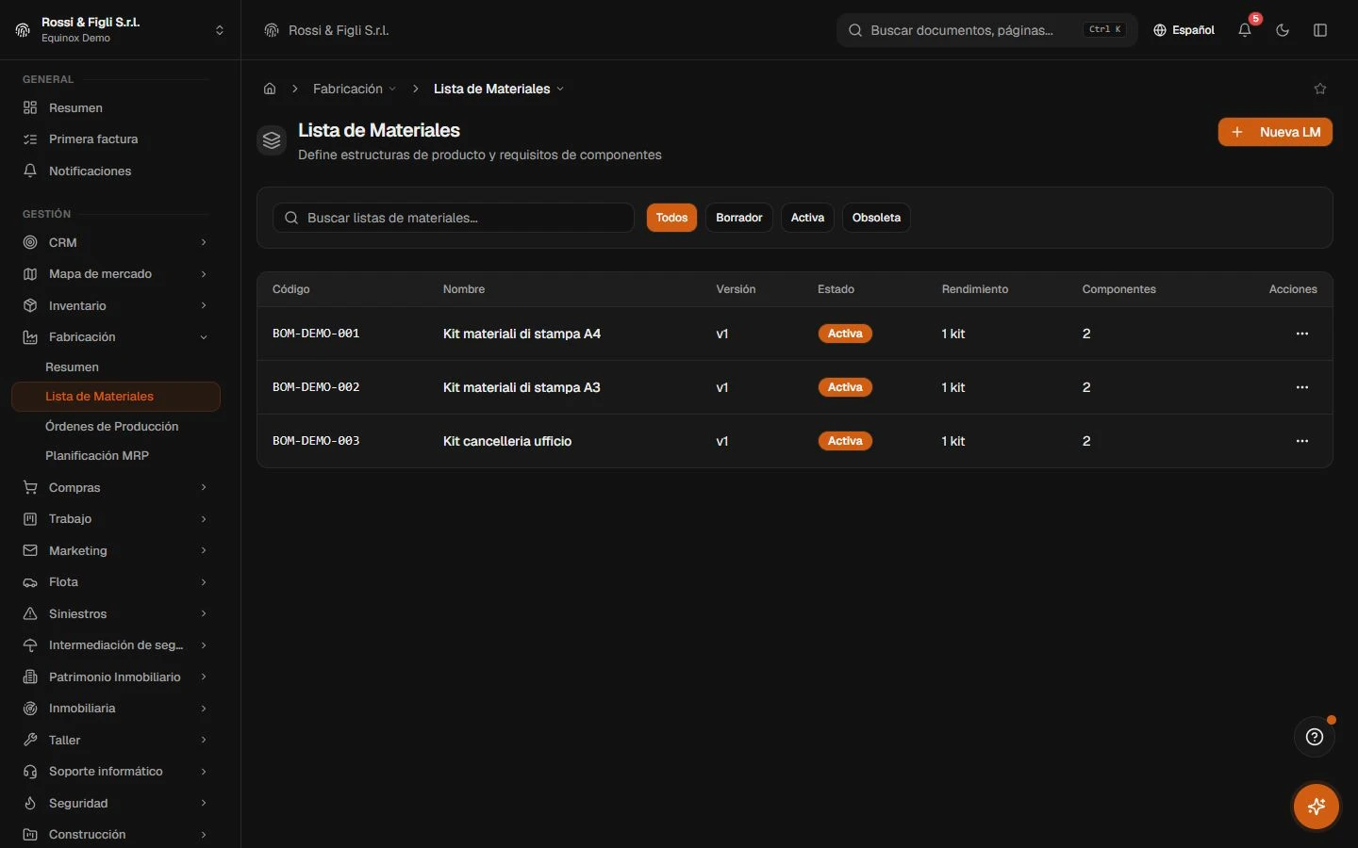Open Kit cancelleria ufficio entry
This screenshot has height=848, width=1358.
tap(507, 441)
